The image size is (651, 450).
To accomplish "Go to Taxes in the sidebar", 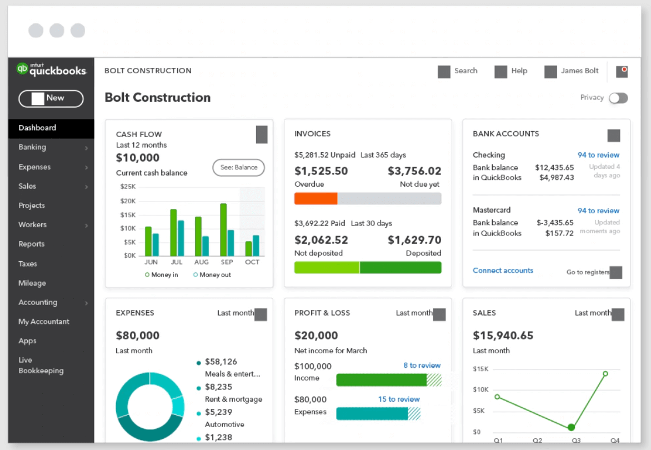I will click(x=28, y=263).
